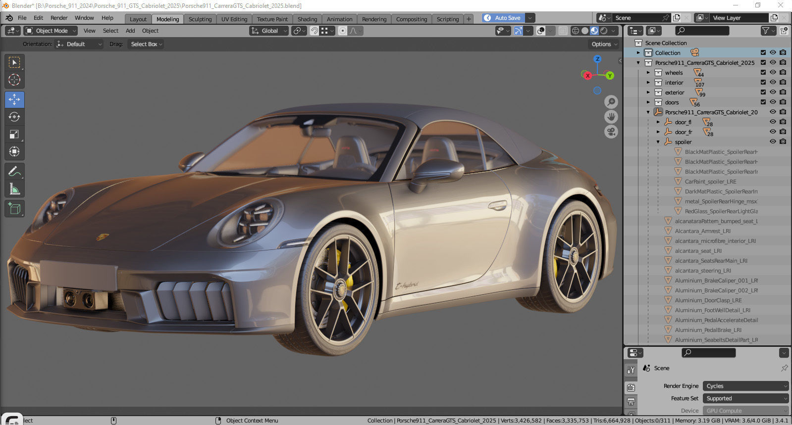792x425 pixels.
Task: Select the Transform tool
Action: coord(14,151)
